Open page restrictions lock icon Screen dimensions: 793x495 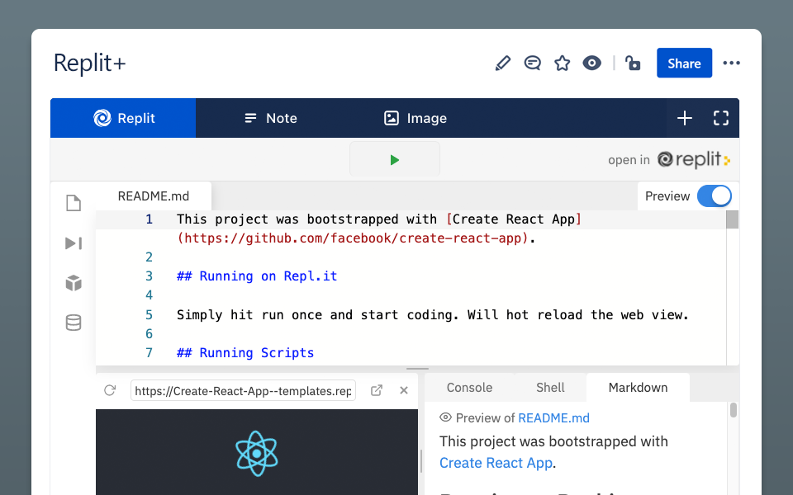click(633, 64)
